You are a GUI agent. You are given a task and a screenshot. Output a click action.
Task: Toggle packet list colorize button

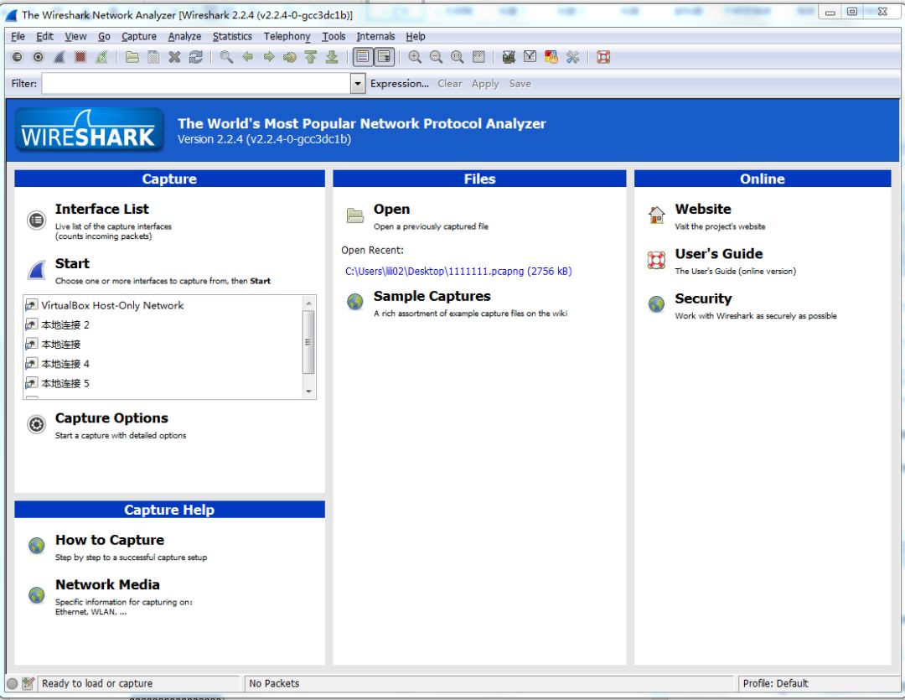(x=363, y=57)
